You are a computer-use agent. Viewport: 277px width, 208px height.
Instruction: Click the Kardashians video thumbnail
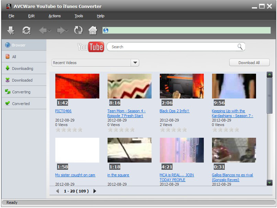click(x=234, y=86)
